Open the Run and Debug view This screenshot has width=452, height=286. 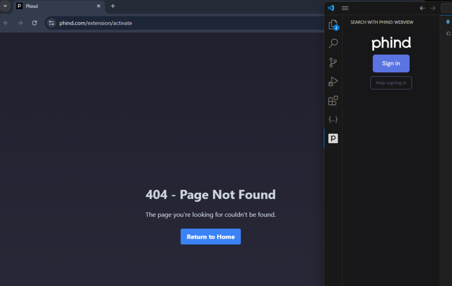[x=333, y=82]
